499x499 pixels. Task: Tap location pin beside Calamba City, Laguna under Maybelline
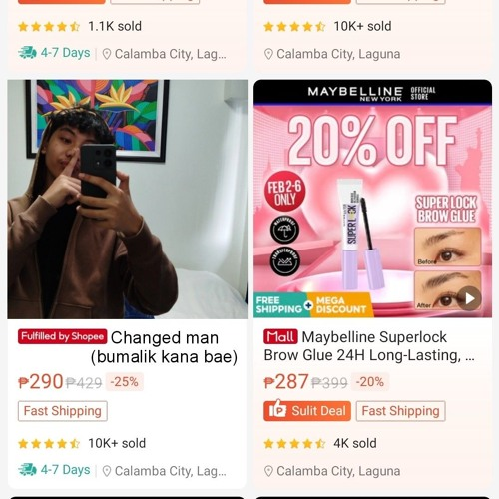[268, 471]
